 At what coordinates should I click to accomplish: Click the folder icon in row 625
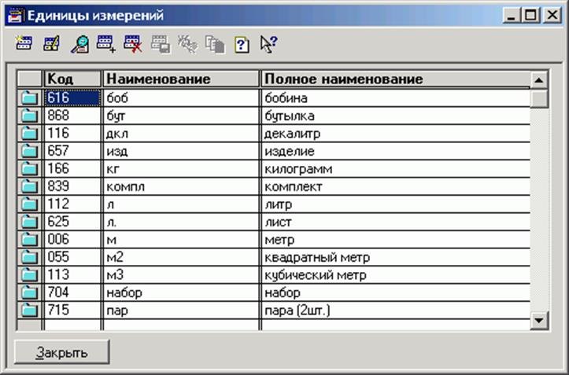(29, 222)
